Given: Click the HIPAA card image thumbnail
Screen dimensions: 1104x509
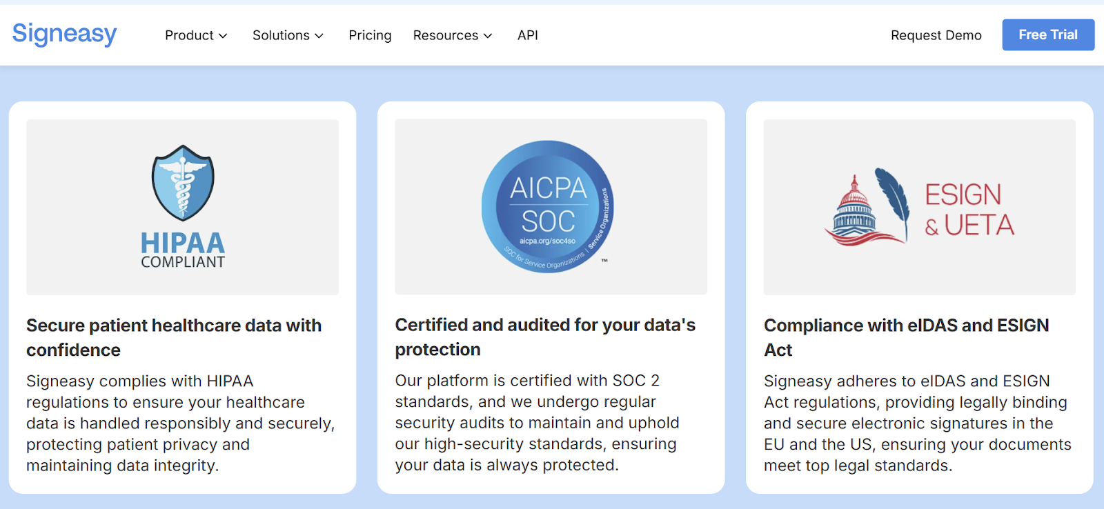Looking at the screenshot, I should click(183, 207).
